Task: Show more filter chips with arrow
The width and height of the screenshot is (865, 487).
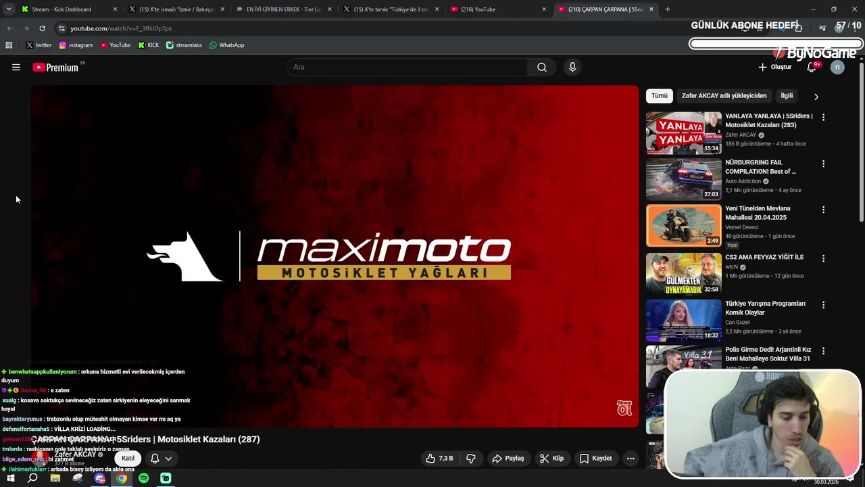Action: 816,97
